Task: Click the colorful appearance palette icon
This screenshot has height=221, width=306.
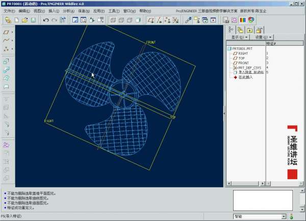Action: [x=242, y=20]
